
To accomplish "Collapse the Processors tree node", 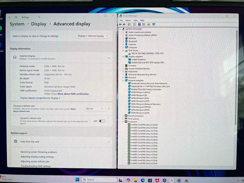I will [x=123, y=122].
